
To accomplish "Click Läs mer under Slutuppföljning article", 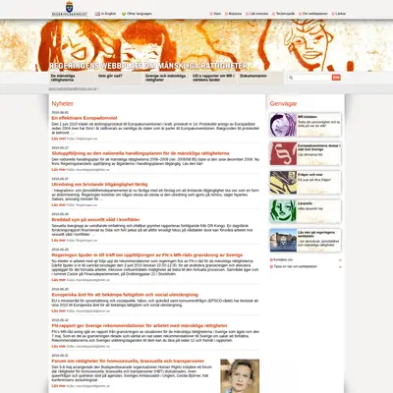I will (x=59, y=170).
